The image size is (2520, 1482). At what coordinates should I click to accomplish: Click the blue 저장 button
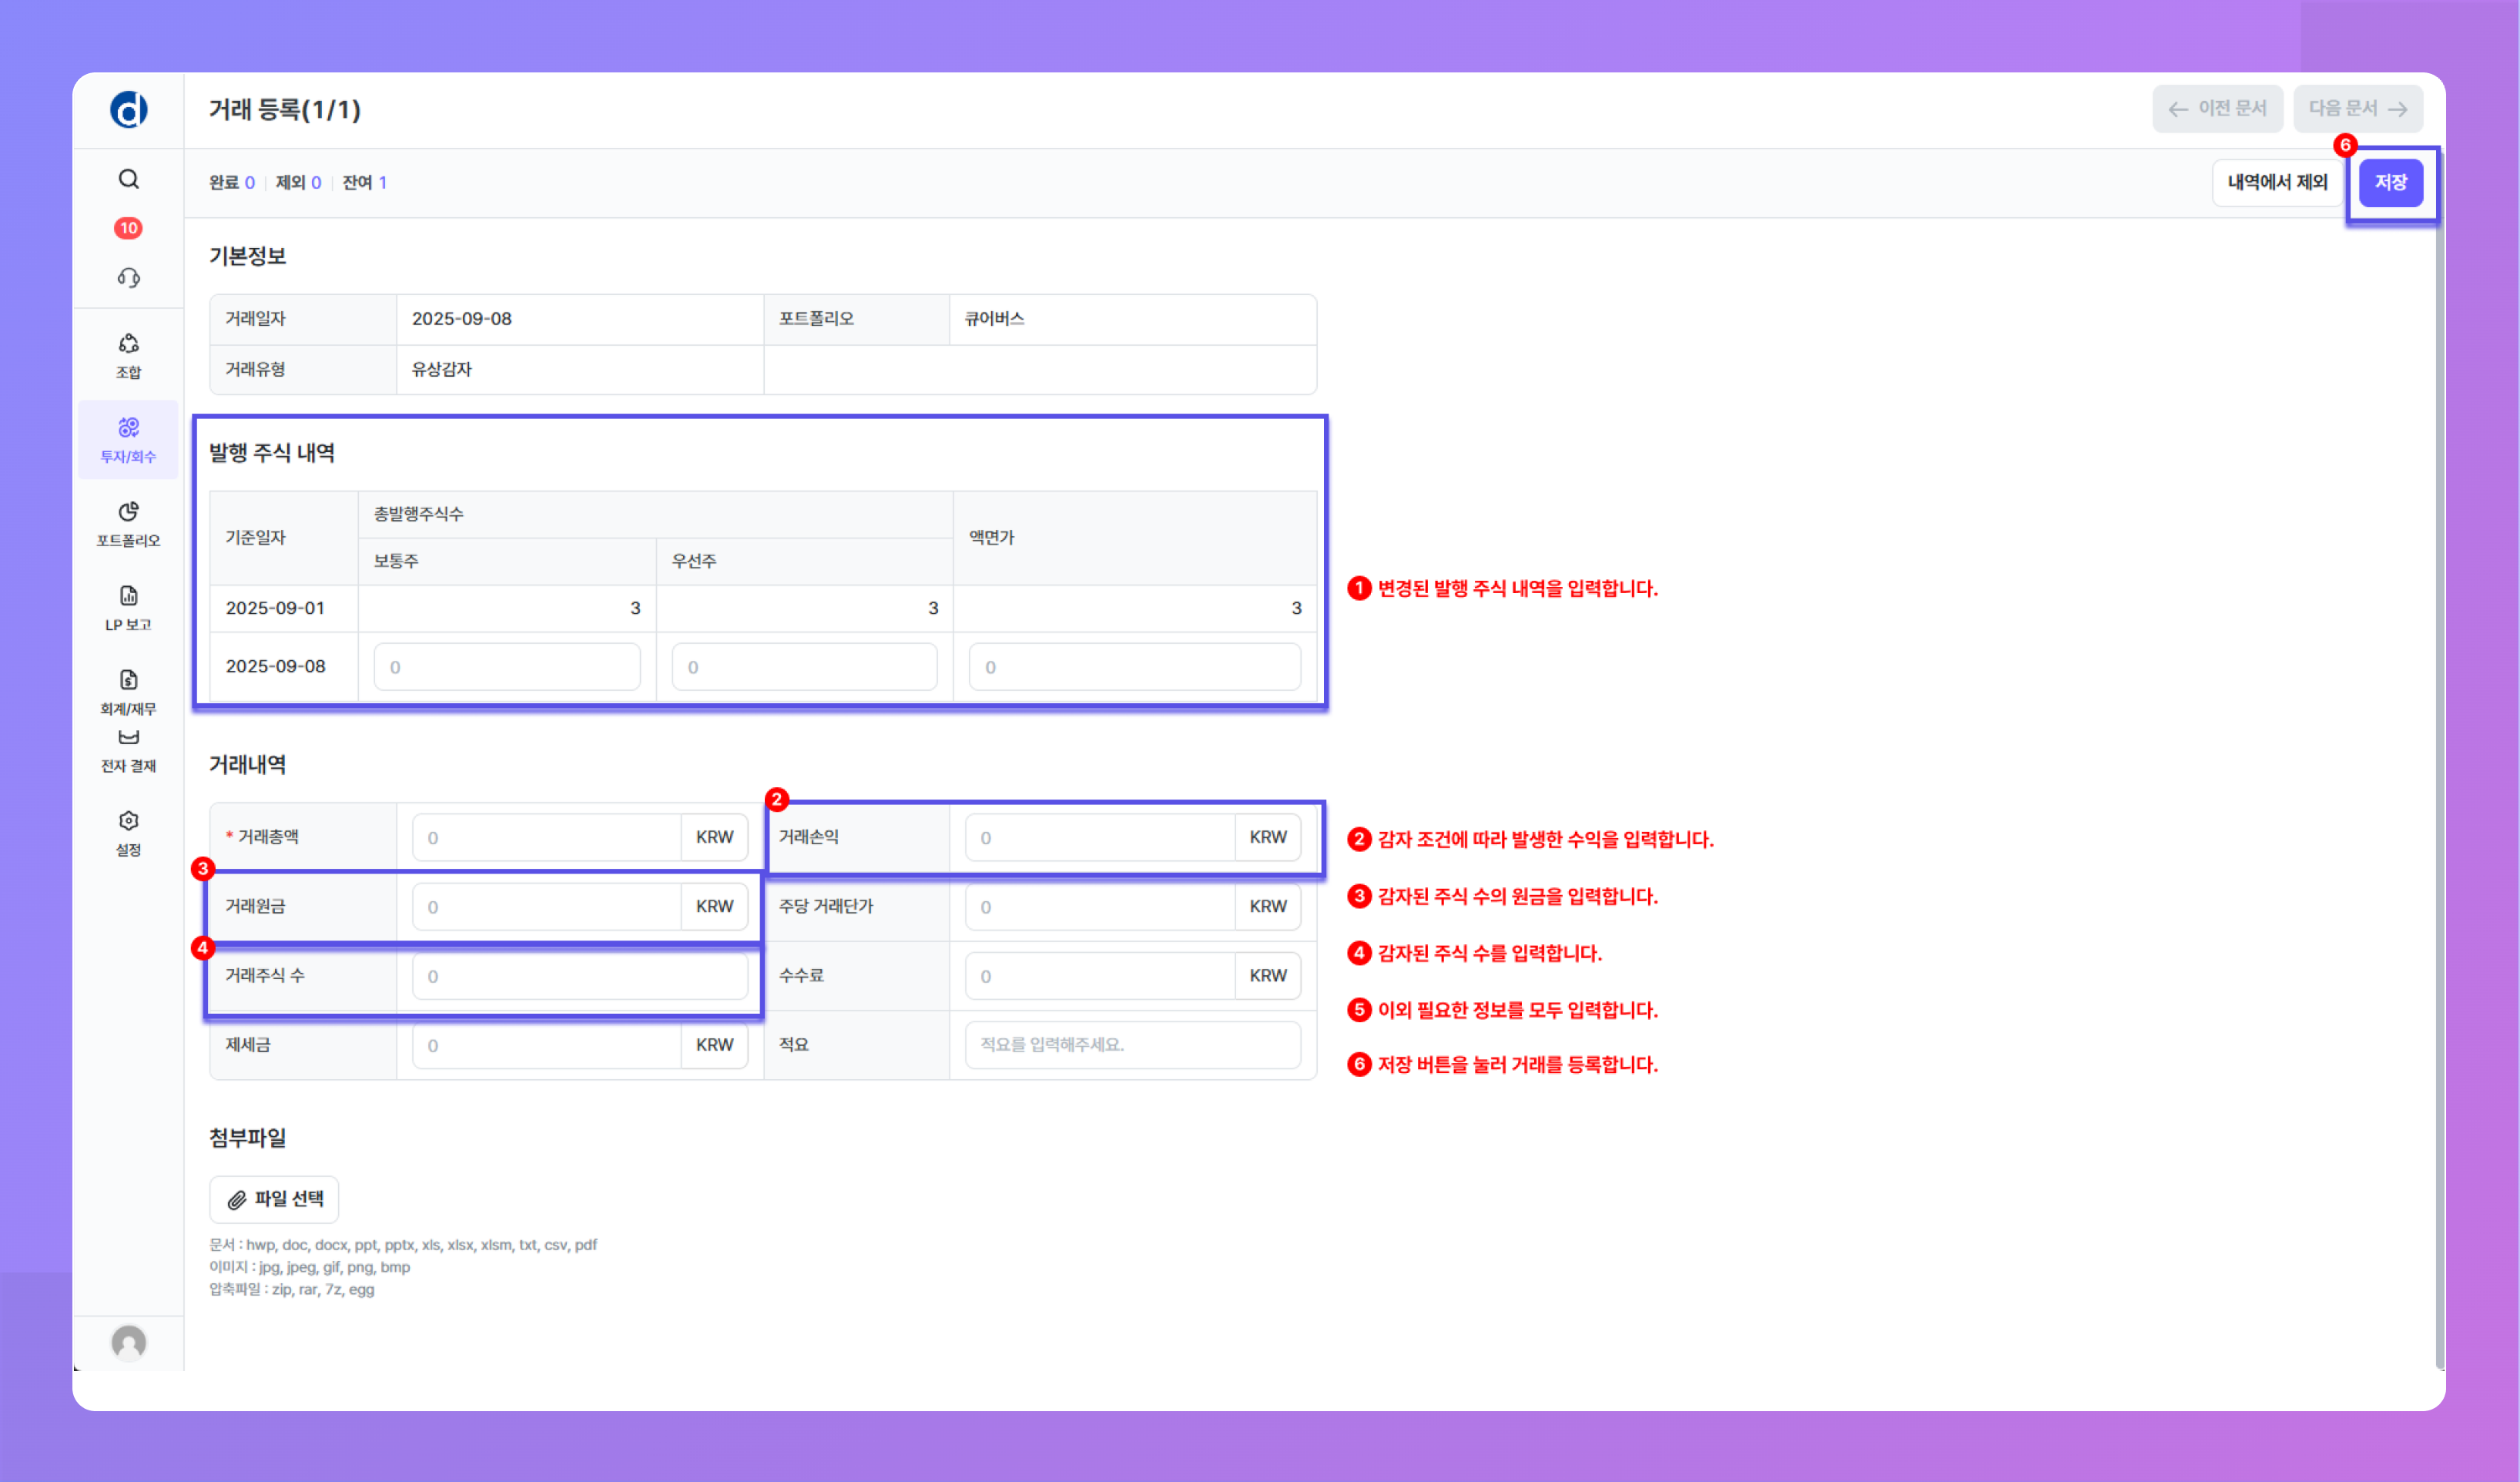click(x=2390, y=182)
